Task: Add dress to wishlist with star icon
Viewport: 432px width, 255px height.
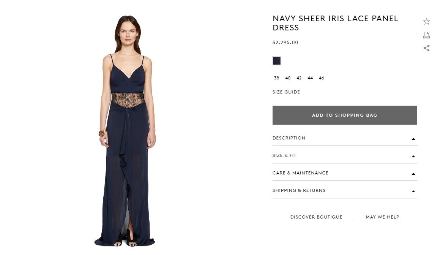Action: pyautogui.click(x=426, y=22)
